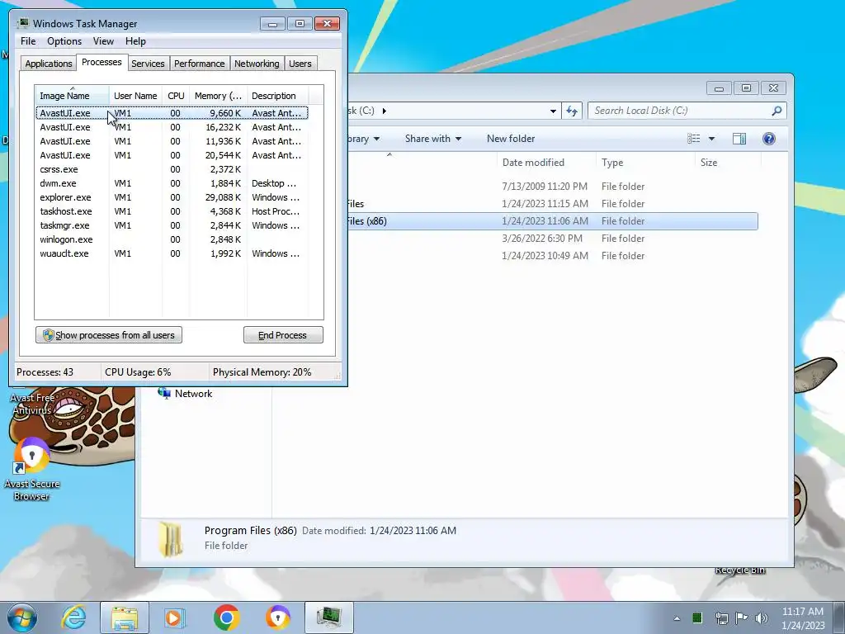Sort processes by Memory column
This screenshot has height=634, width=845.
pyautogui.click(x=218, y=96)
